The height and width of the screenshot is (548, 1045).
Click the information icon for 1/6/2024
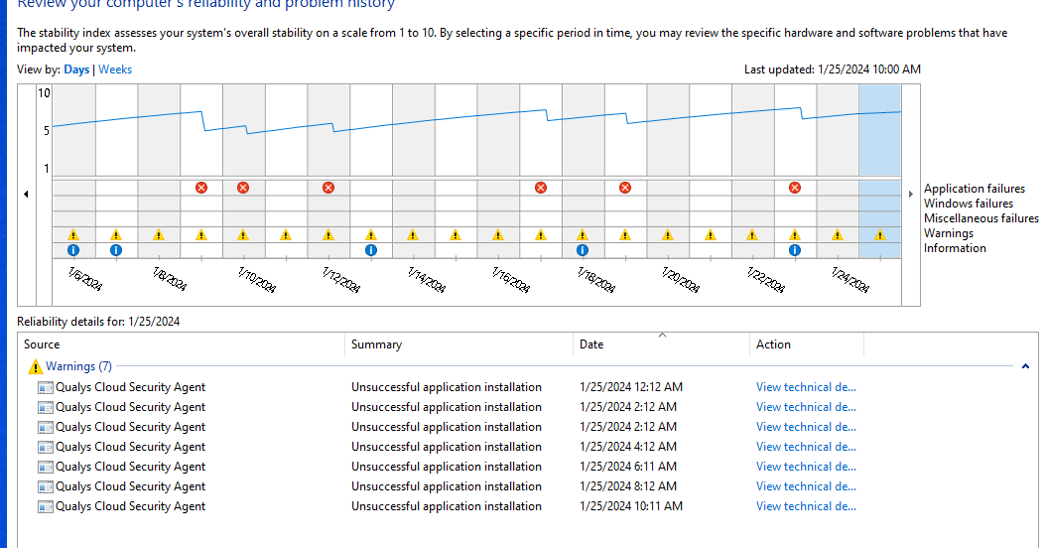(73, 250)
